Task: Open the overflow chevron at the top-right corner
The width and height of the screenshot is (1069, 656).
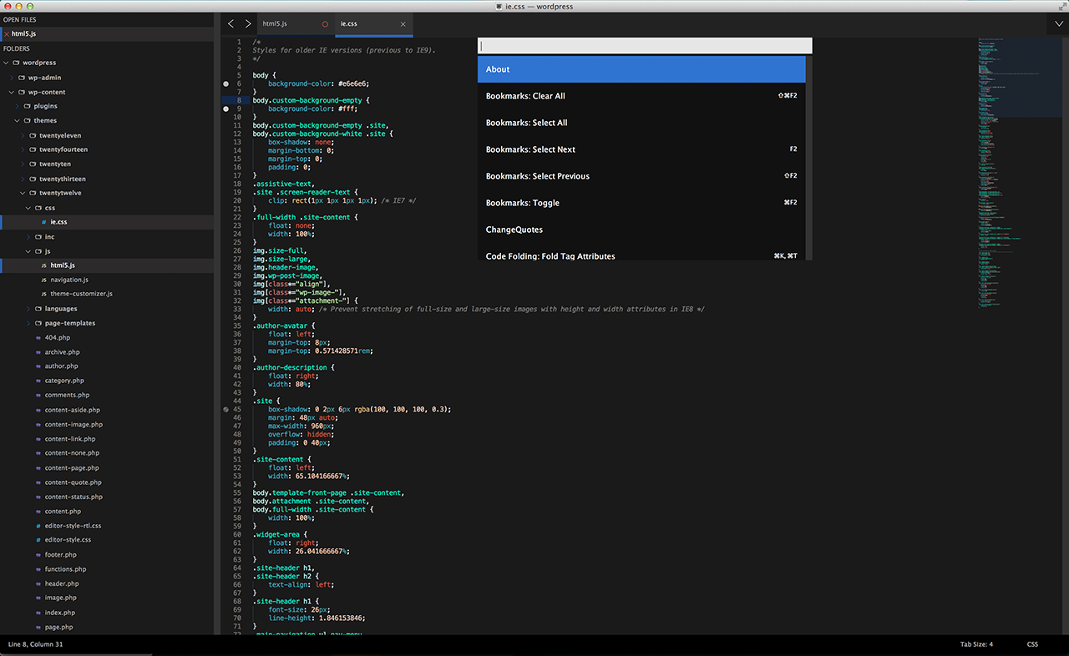Action: pos(1059,23)
